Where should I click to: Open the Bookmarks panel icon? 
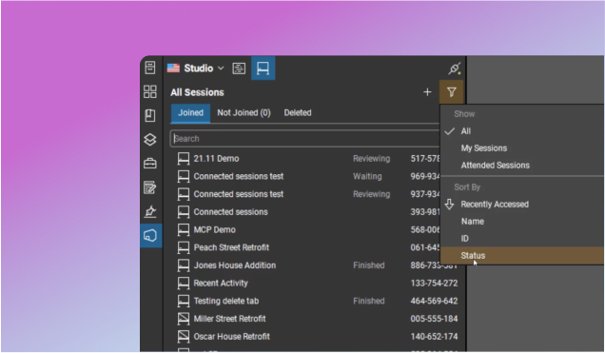[150, 115]
